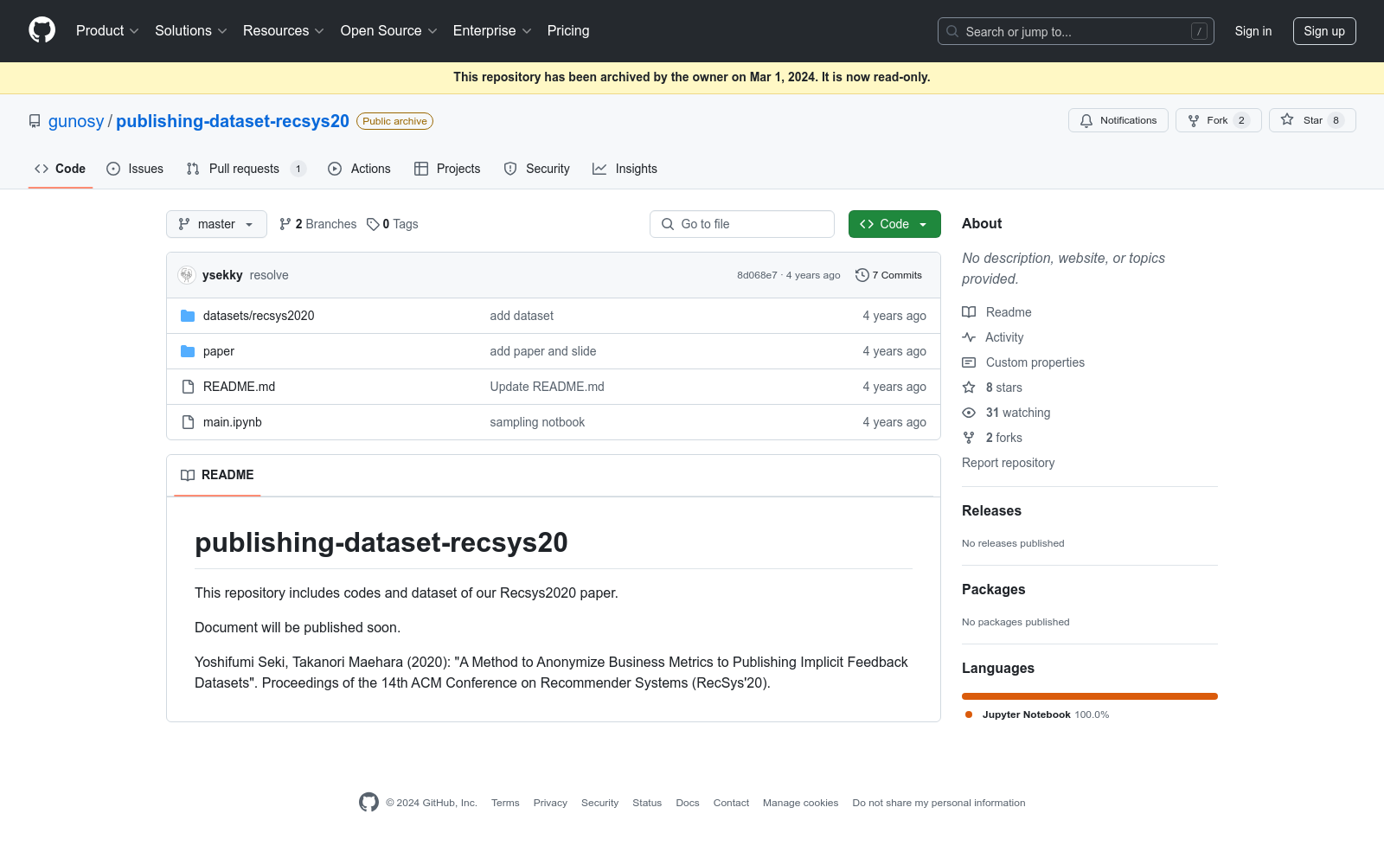Screen dimensions: 1384x865
Task: Select the repository Code tab
Action: tap(61, 169)
